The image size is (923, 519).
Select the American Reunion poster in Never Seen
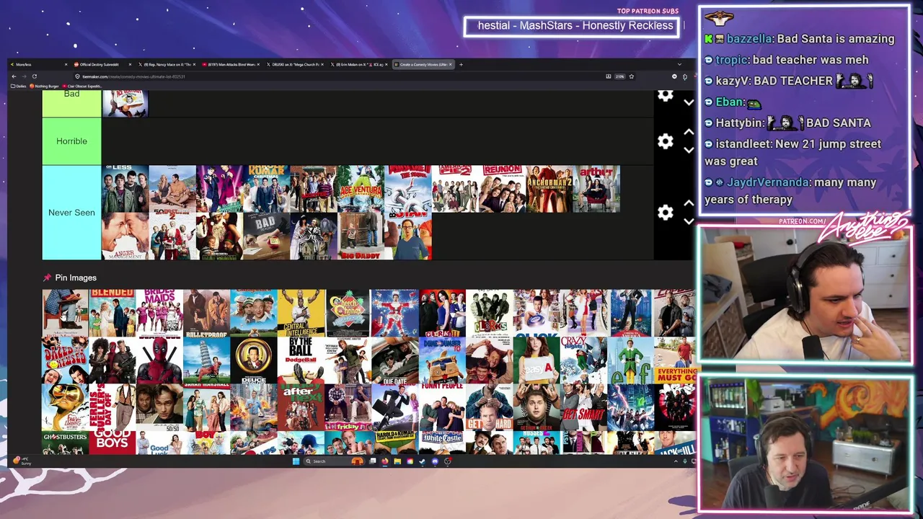[x=502, y=189]
